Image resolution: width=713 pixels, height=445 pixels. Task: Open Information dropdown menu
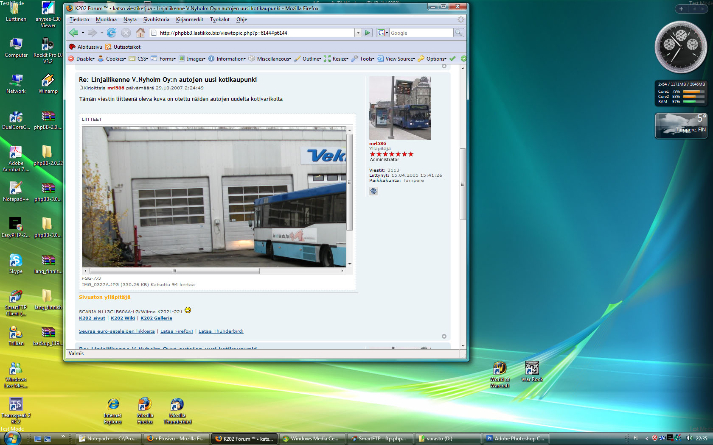pos(227,59)
